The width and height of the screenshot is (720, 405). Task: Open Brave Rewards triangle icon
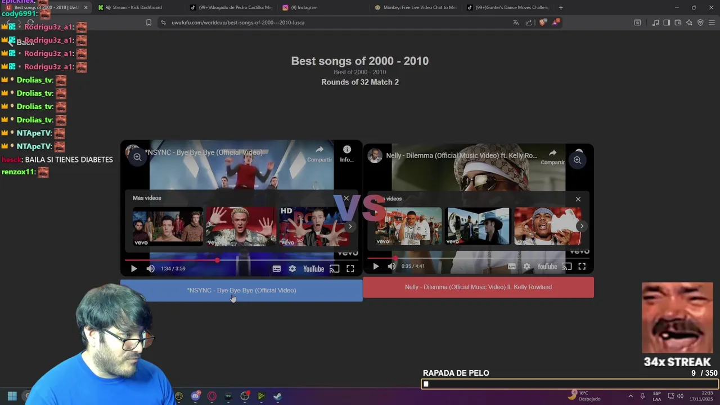click(x=556, y=22)
